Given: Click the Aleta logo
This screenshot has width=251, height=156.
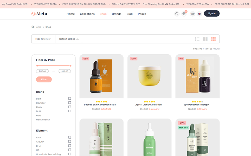Looking at the screenshot, I should click(39, 14).
